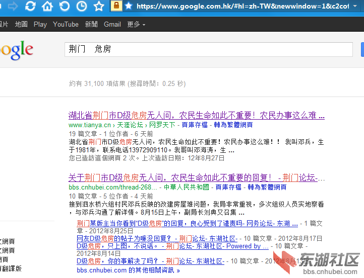Open sublink D级危房，只上图，不说话
Image resolution: width=364 pixels, height=278 pixels.
pyautogui.click(x=172, y=246)
